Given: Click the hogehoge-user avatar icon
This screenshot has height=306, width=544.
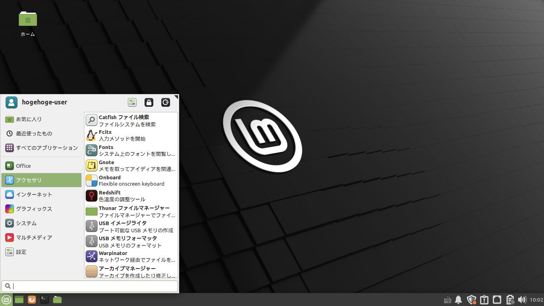Looking at the screenshot, I should [12, 102].
